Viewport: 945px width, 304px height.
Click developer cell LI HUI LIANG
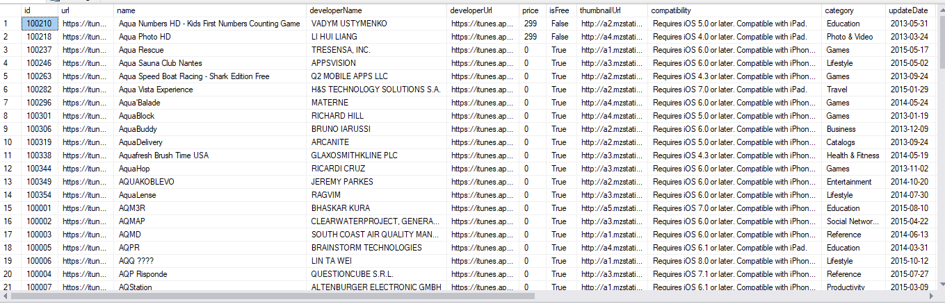coord(378,37)
